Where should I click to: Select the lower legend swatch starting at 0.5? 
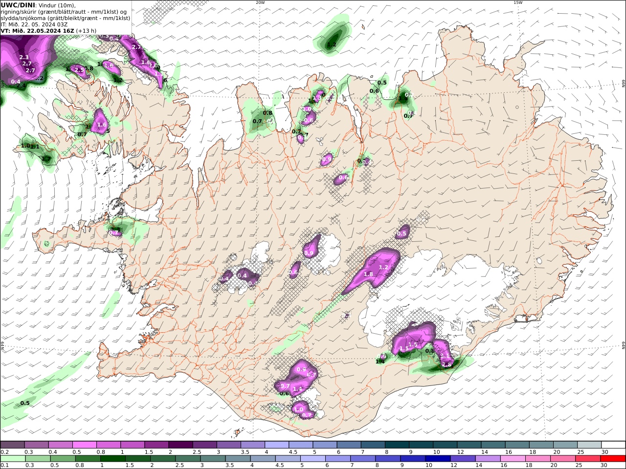click(x=63, y=459)
